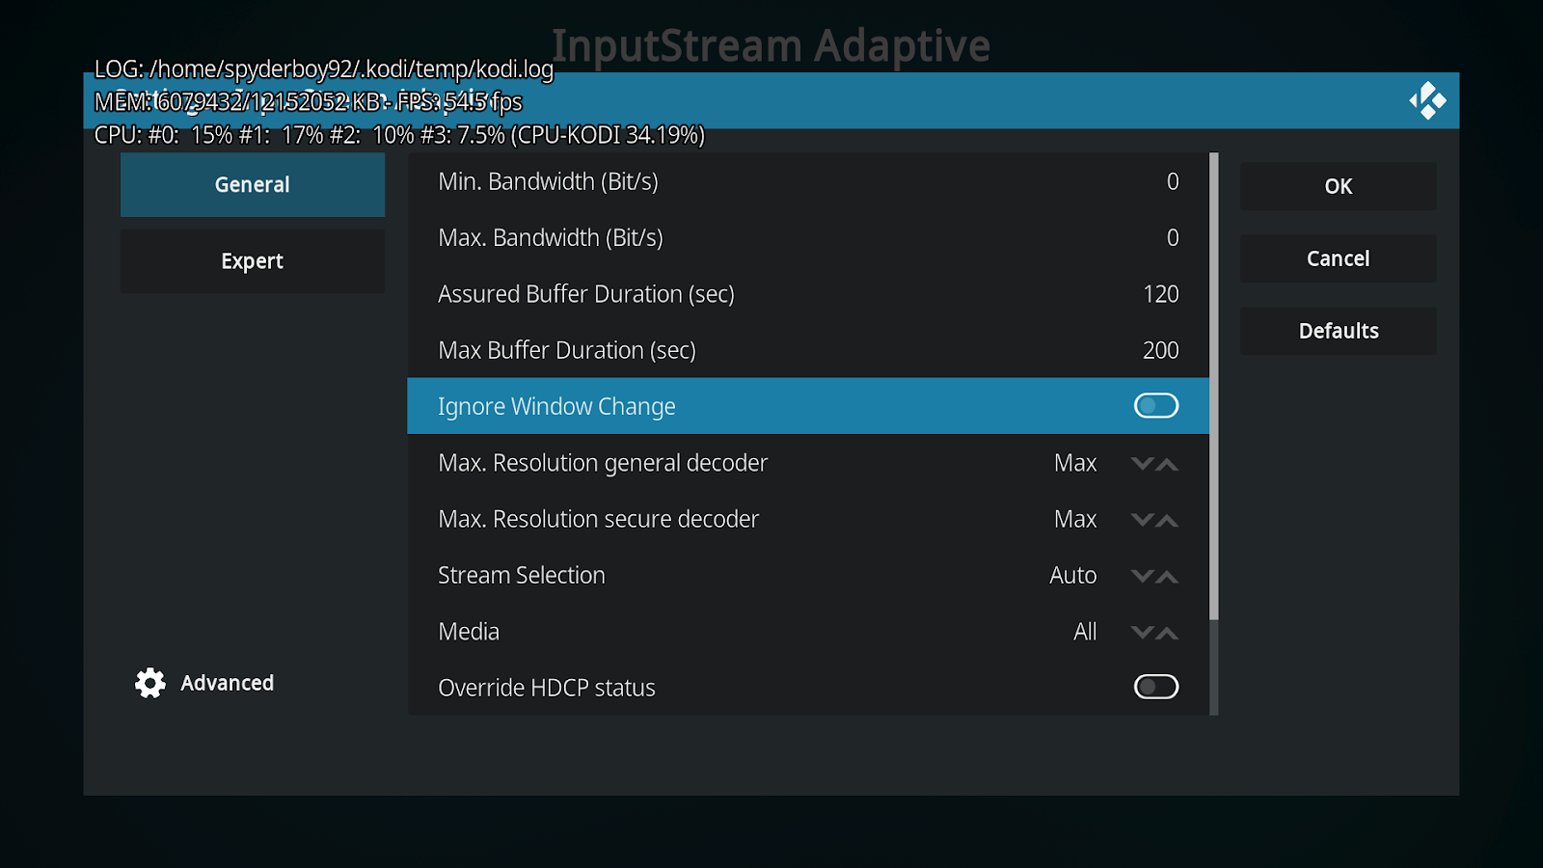The height and width of the screenshot is (868, 1543).
Task: Increase Max. Resolution general decoder value
Action: coord(1168,464)
